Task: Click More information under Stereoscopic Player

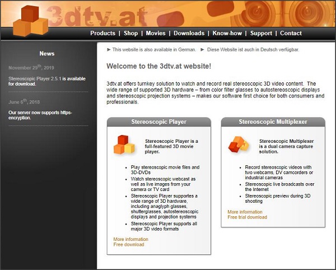Action: click(x=130, y=239)
